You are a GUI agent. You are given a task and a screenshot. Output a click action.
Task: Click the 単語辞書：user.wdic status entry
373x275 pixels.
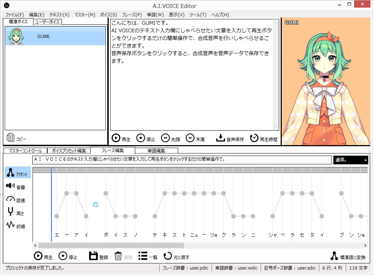coord(236,268)
